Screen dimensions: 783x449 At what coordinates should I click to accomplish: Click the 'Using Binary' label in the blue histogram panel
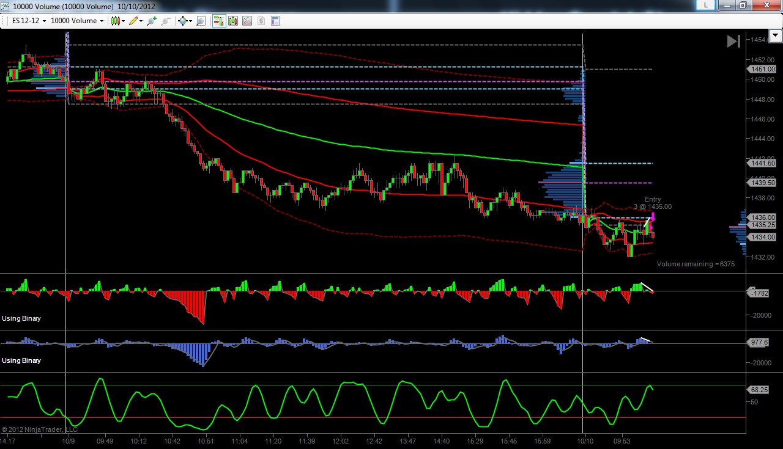tap(21, 360)
